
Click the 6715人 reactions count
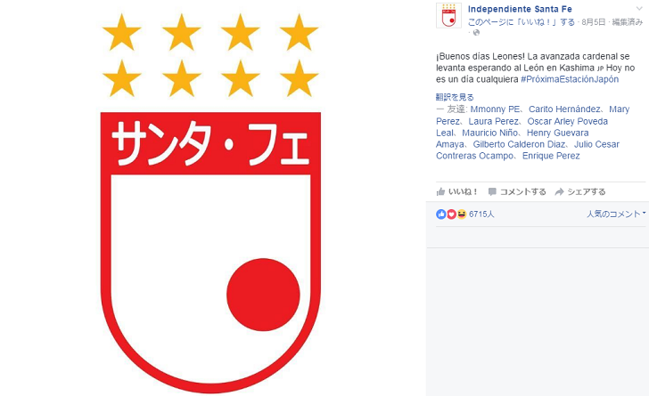(481, 214)
